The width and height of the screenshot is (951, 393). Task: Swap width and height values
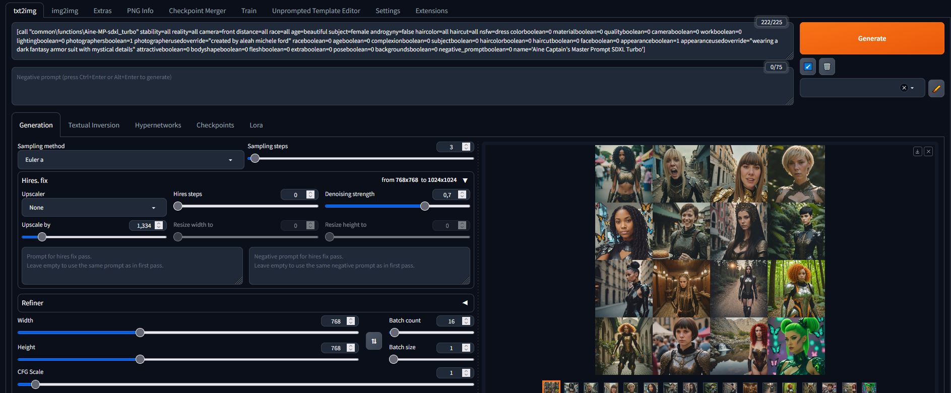click(x=373, y=341)
